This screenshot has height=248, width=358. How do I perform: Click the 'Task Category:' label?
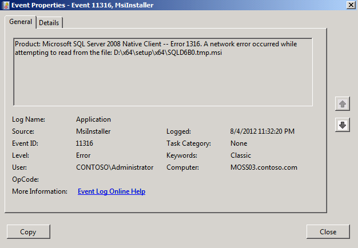click(189, 143)
